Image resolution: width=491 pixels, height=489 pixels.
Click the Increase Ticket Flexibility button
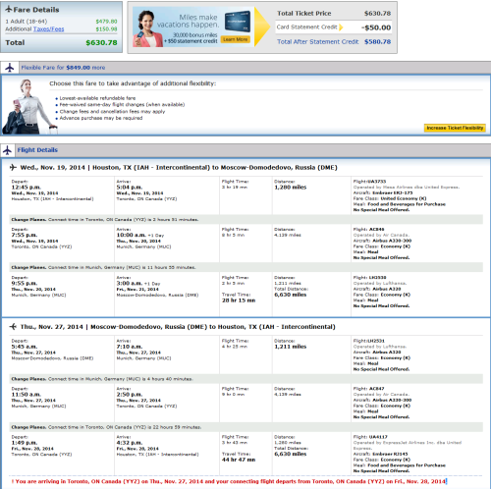455,128
